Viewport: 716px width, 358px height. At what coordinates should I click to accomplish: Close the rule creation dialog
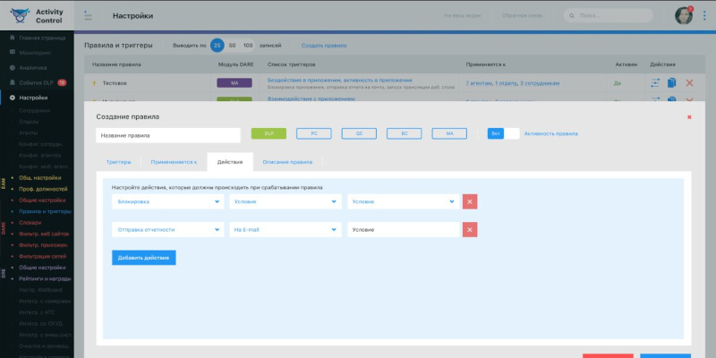point(688,116)
